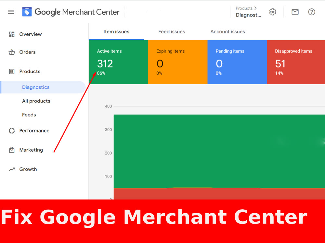Image resolution: width=325 pixels, height=243 pixels.
Task: Click the 86% active items percentage
Action: pyautogui.click(x=101, y=73)
